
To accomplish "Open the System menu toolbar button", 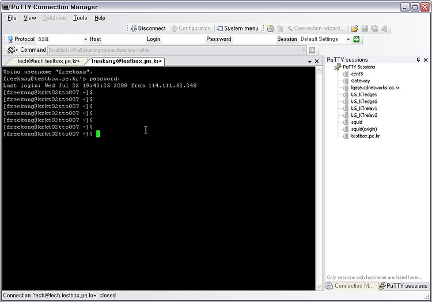I will 237,28.
